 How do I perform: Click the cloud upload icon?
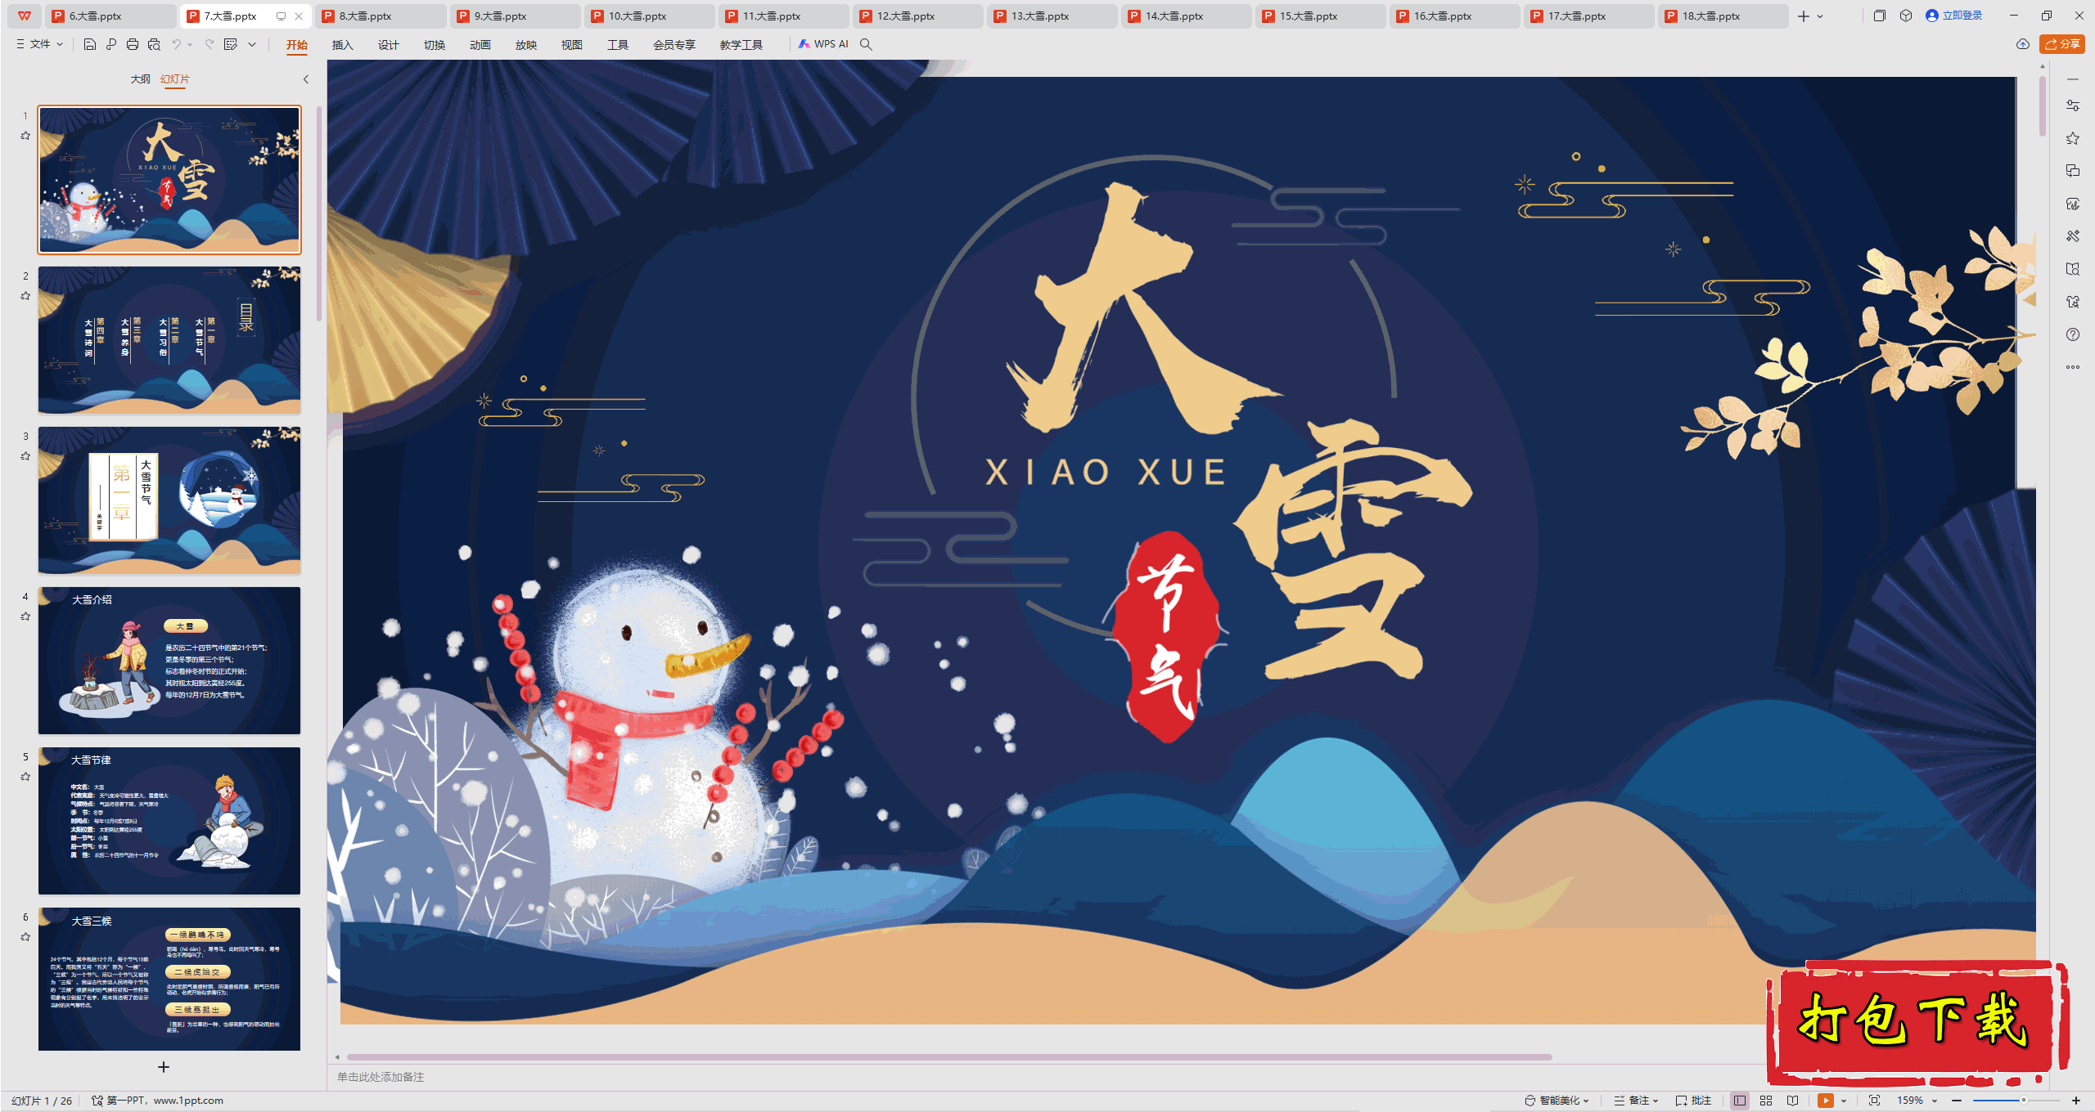(2023, 44)
